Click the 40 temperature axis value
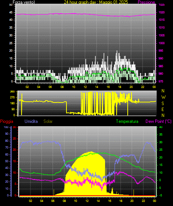The width and height of the screenshot is (173, 206). tap(161, 127)
